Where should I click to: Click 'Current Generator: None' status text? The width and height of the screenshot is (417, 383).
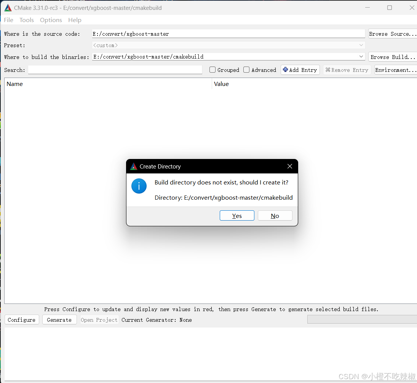157,320
